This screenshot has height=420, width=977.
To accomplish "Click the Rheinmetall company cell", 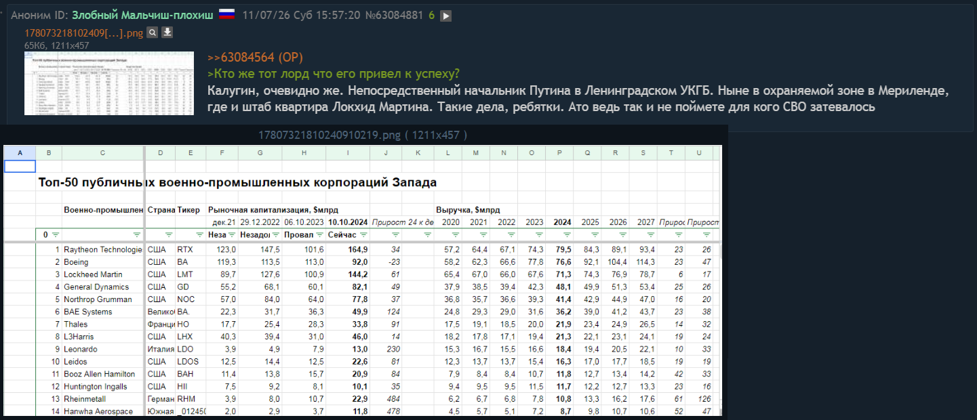I will click(x=103, y=399).
